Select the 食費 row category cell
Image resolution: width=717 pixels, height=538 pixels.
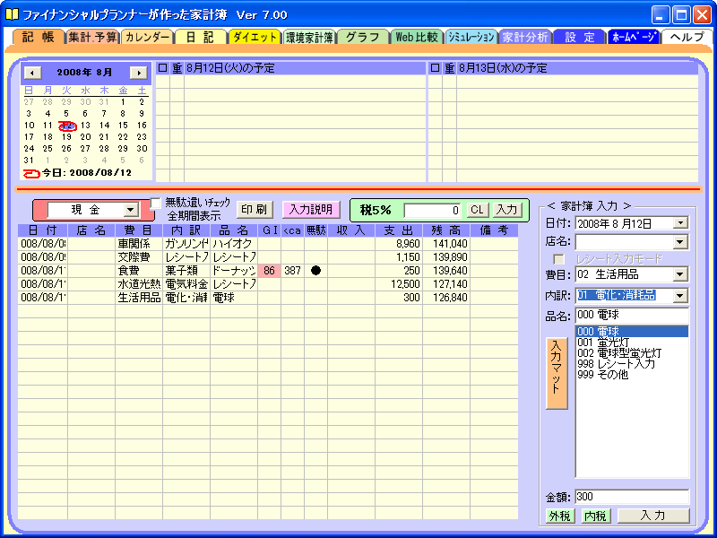point(139,271)
